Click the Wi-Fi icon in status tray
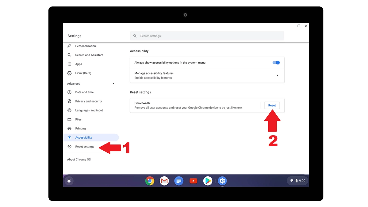The width and height of the screenshot is (368, 207). (x=292, y=181)
